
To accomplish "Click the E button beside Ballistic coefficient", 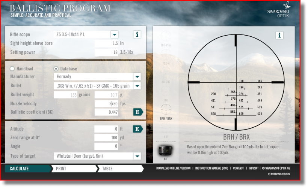I will pyautogui.click(x=138, y=112).
